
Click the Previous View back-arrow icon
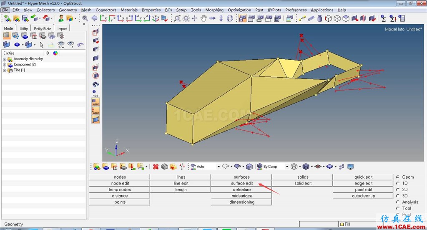click(x=94, y=18)
